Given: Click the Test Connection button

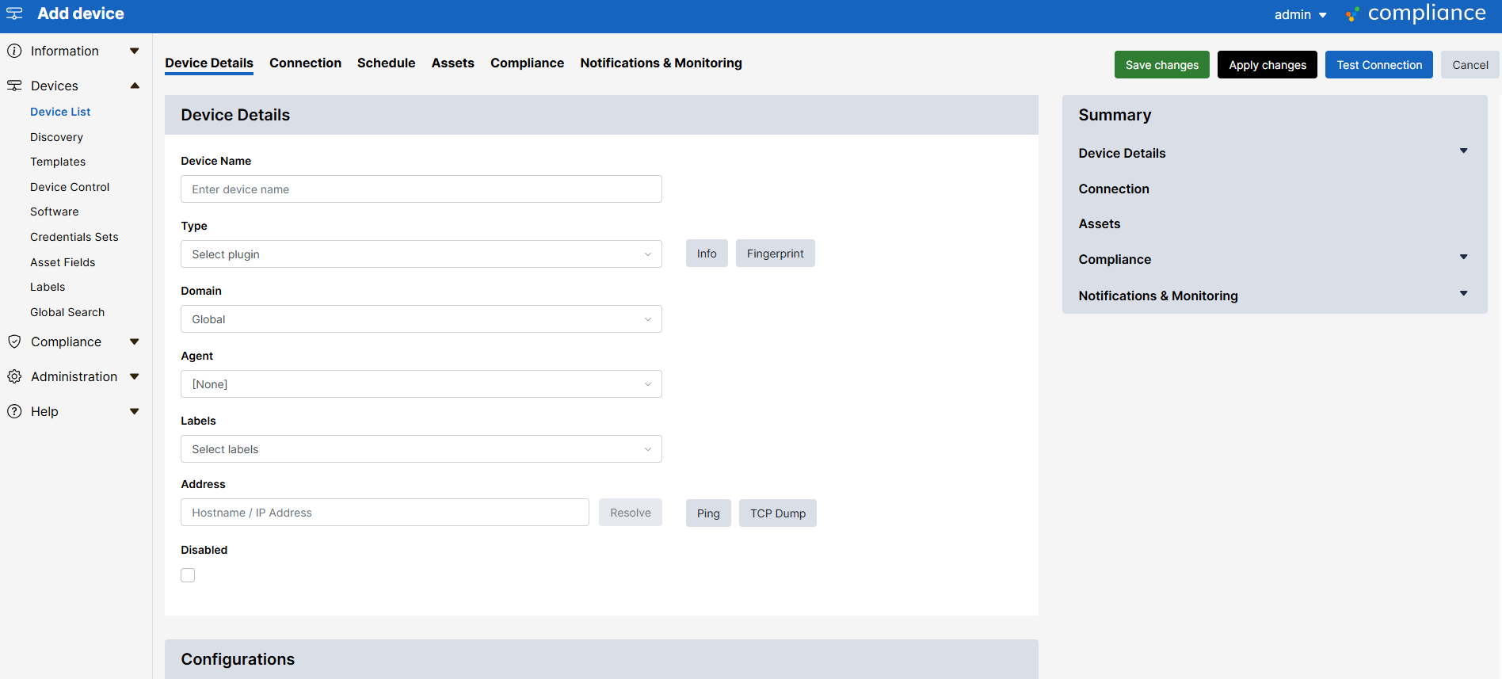Looking at the screenshot, I should point(1378,65).
